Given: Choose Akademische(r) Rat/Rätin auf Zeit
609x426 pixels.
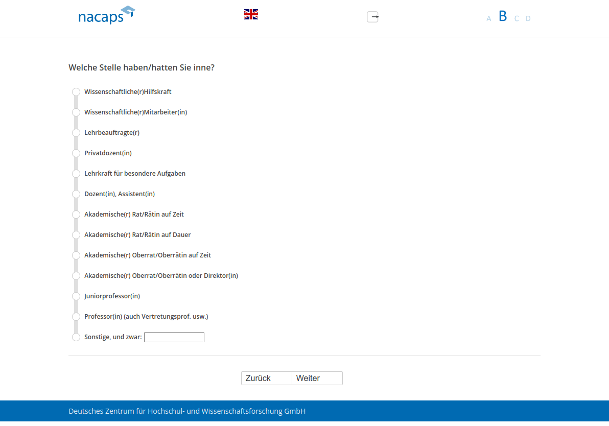Looking at the screenshot, I should [76, 215].
